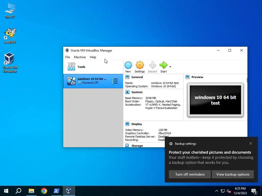
Task: Click the Base Memory value 2048 MB
Action: click(x=151, y=98)
